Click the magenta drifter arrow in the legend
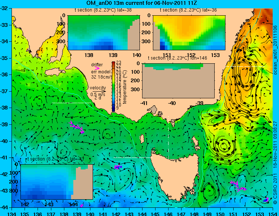Viewport: 279px width, 216px height. pos(97,68)
